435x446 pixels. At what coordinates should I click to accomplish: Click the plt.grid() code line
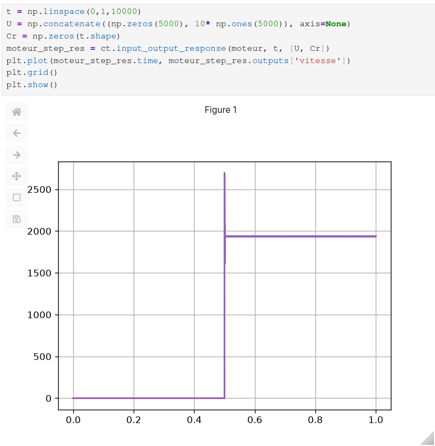pyautogui.click(x=32, y=73)
